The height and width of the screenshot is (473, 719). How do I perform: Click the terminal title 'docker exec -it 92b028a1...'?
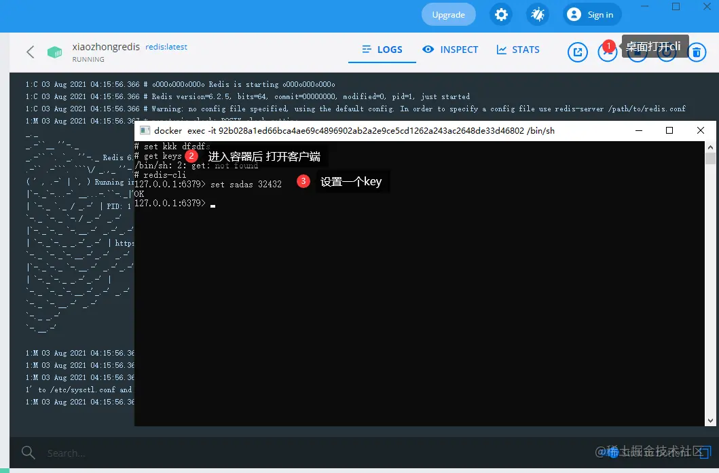click(x=354, y=130)
